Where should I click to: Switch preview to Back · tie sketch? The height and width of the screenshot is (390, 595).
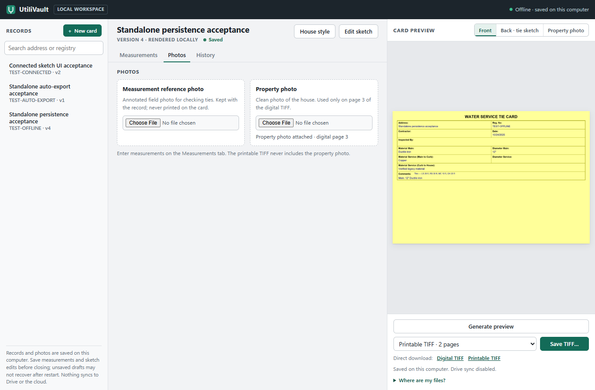(520, 31)
